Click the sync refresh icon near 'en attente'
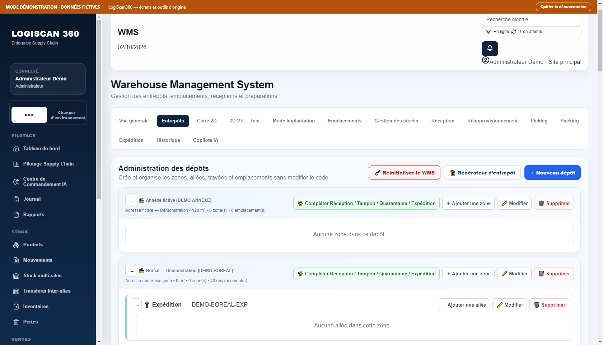This screenshot has width=603, height=345. point(514,32)
